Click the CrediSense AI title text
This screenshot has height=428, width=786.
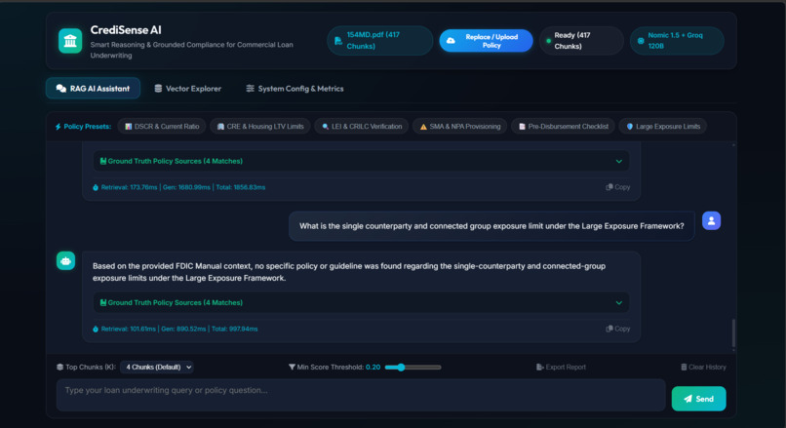[126, 30]
